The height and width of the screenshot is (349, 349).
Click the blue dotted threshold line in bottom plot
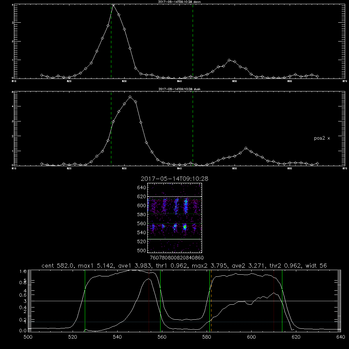(x=184, y=322)
